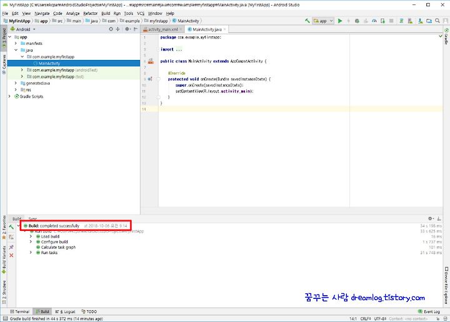Click Collapse All icon in Project panel
Image resolution: width=450 pixels, height=322 pixels.
(x=117, y=29)
